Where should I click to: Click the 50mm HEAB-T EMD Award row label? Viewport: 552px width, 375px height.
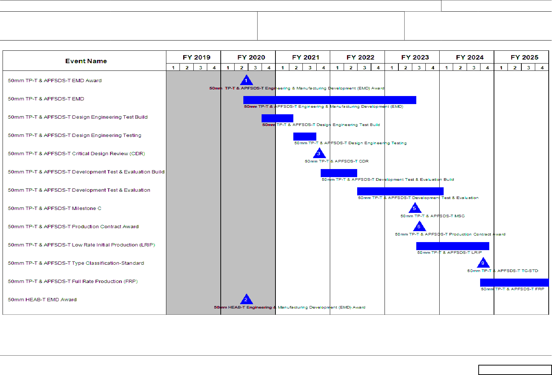coord(42,300)
